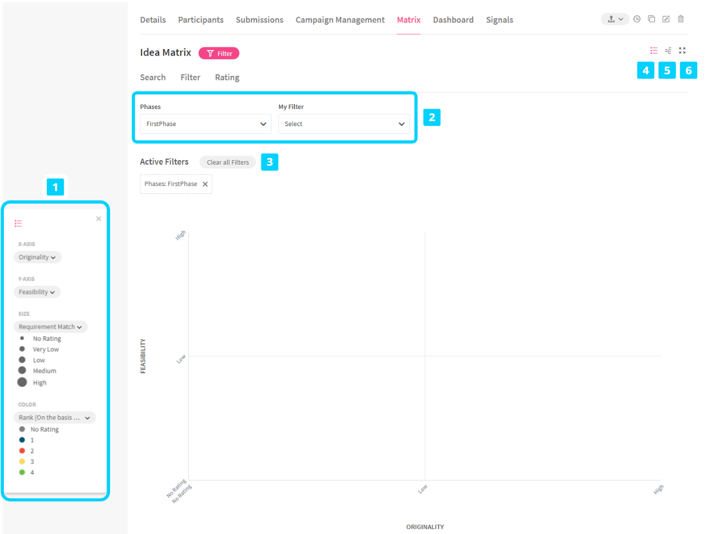Click the FEASIBILITY axis label

coord(143,356)
